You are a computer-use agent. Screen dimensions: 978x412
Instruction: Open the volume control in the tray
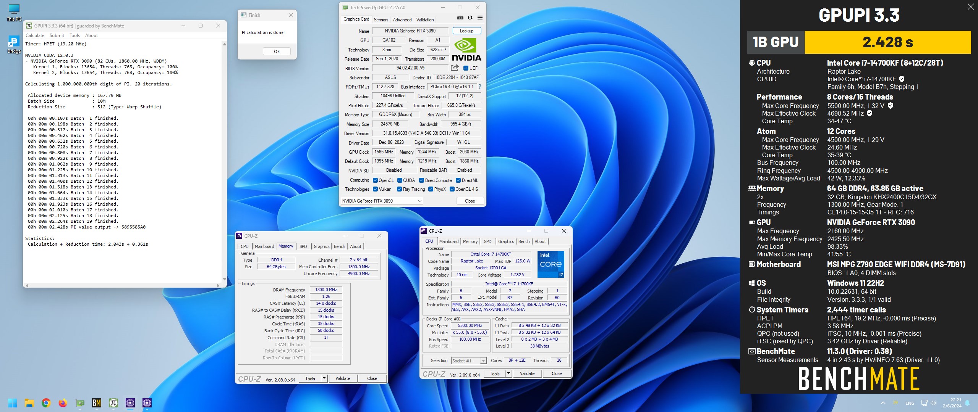[x=933, y=403]
